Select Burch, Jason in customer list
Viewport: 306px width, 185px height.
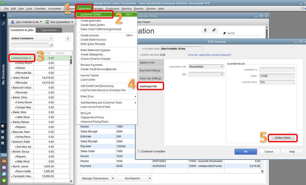(x=21, y=166)
